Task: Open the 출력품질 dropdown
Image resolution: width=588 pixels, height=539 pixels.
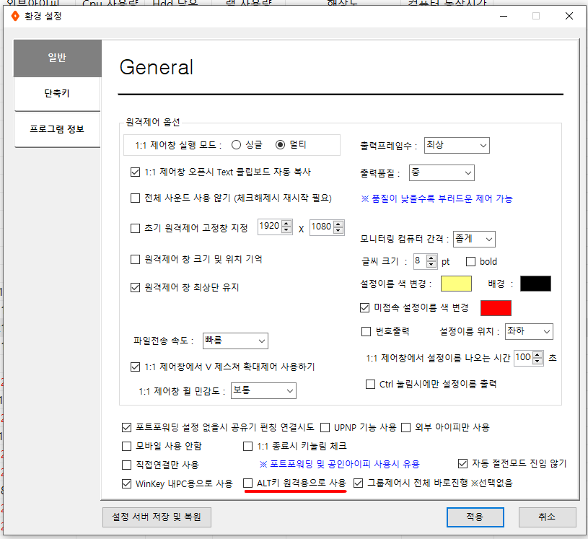Action: coord(442,172)
